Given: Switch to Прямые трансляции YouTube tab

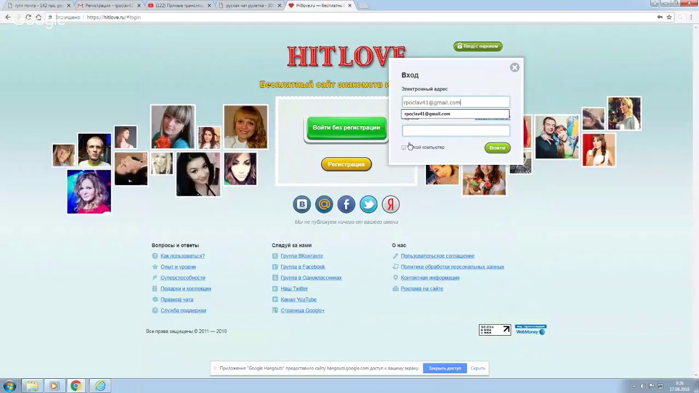Looking at the screenshot, I should pos(179,5).
